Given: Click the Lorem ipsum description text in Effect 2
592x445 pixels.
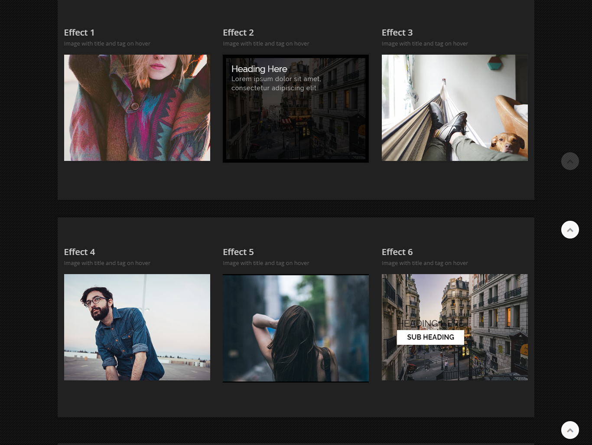Looking at the screenshot, I should 276,83.
